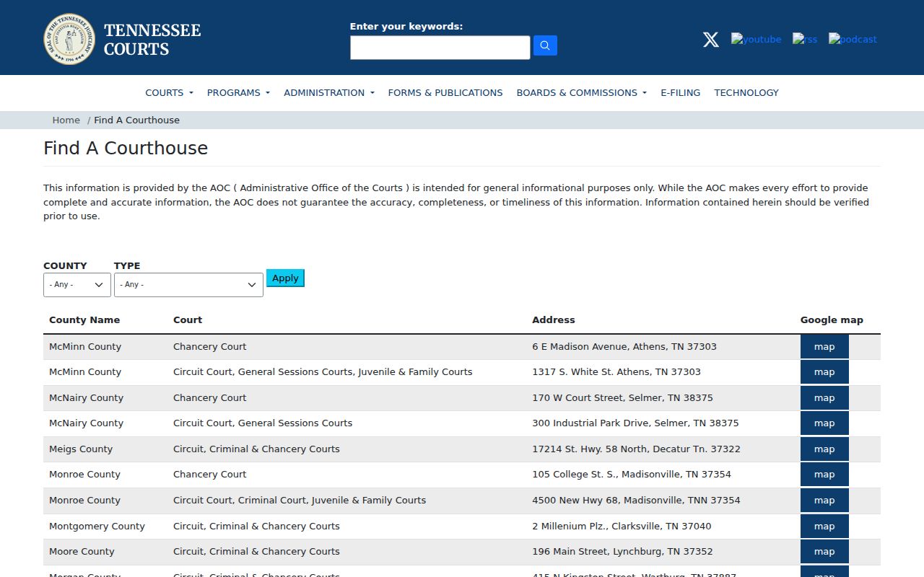Open FORMS & PUBLICATIONS menu item

pos(445,92)
